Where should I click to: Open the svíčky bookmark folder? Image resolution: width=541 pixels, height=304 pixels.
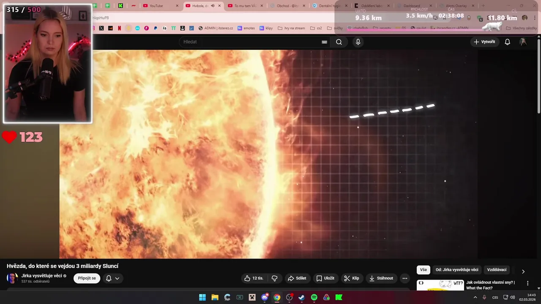click(335, 28)
